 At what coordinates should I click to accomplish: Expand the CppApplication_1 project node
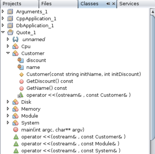(x=3, y=18)
